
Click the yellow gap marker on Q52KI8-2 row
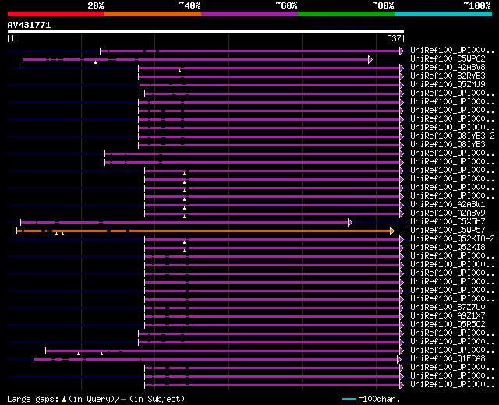point(184,242)
